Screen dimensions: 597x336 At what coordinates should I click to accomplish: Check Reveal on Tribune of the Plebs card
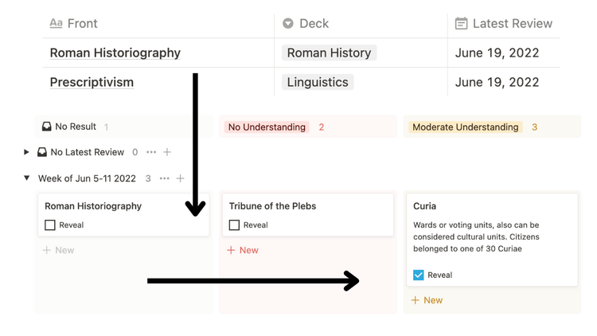[234, 225]
